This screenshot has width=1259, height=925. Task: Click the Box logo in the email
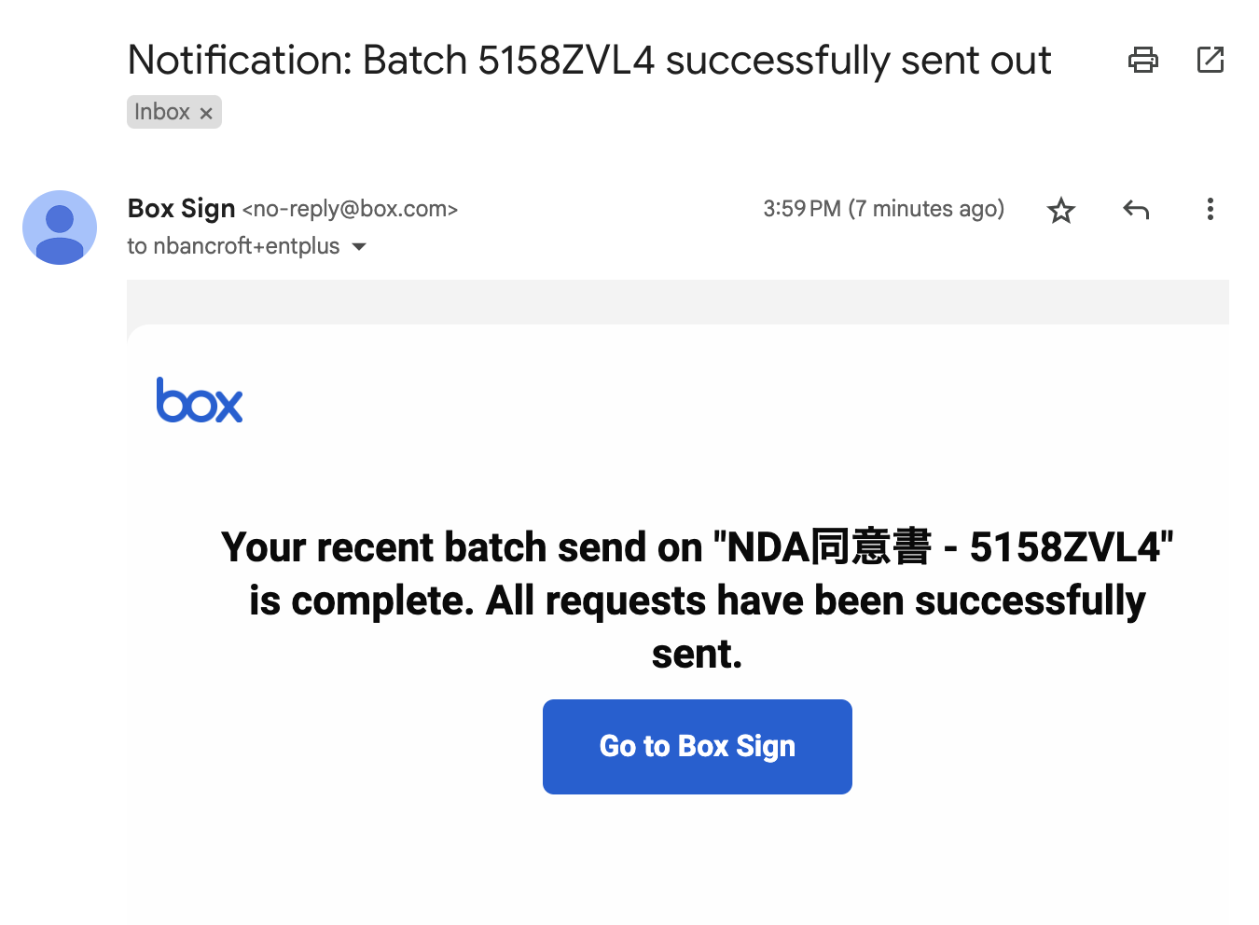200,401
